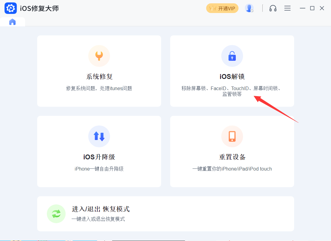Open the 开通VIP upgrade button
Image resolution: width=331 pixels, height=241 pixels.
(222, 8)
